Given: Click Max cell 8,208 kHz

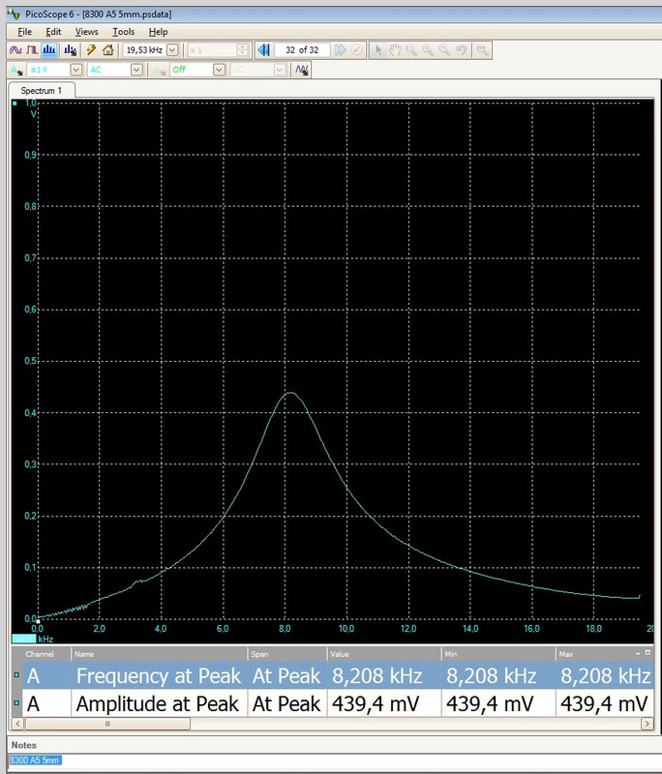Looking at the screenshot, I should click(x=606, y=675).
